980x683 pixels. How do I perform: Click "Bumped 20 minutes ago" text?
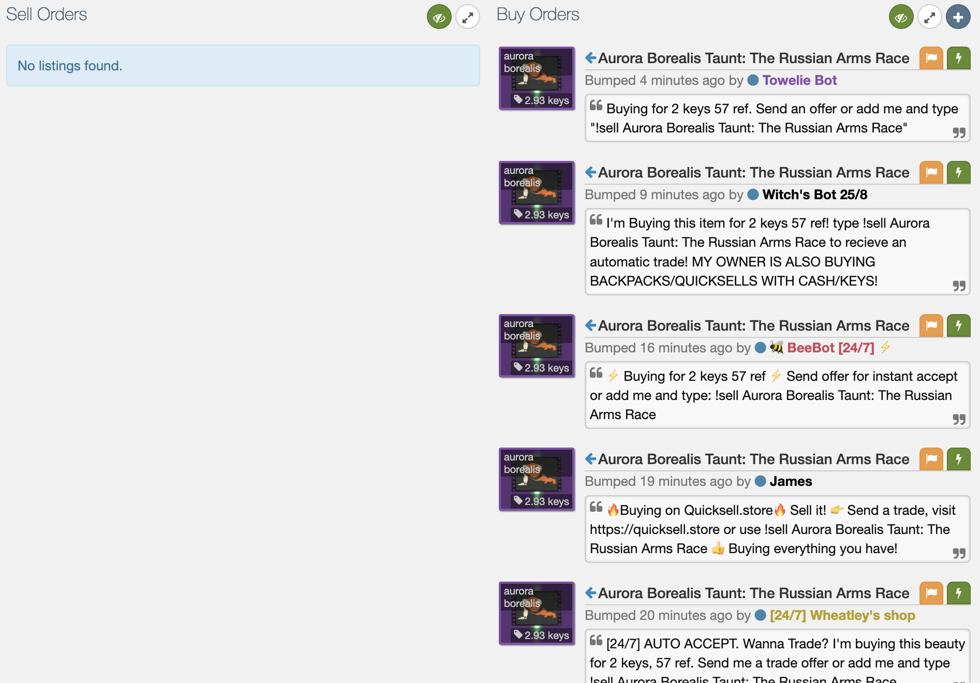tap(658, 615)
